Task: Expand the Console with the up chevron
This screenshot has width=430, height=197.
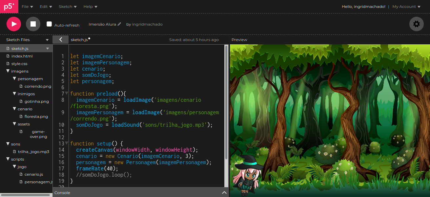Action: click(x=224, y=193)
